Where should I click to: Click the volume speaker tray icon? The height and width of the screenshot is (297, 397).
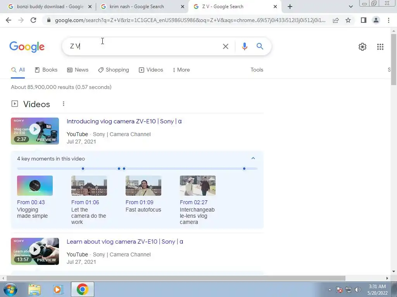pos(358,290)
